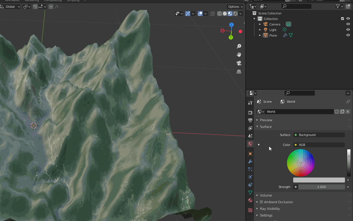The height and width of the screenshot is (221, 353).
Task: Pin the properties editor context
Action: (x=348, y=102)
